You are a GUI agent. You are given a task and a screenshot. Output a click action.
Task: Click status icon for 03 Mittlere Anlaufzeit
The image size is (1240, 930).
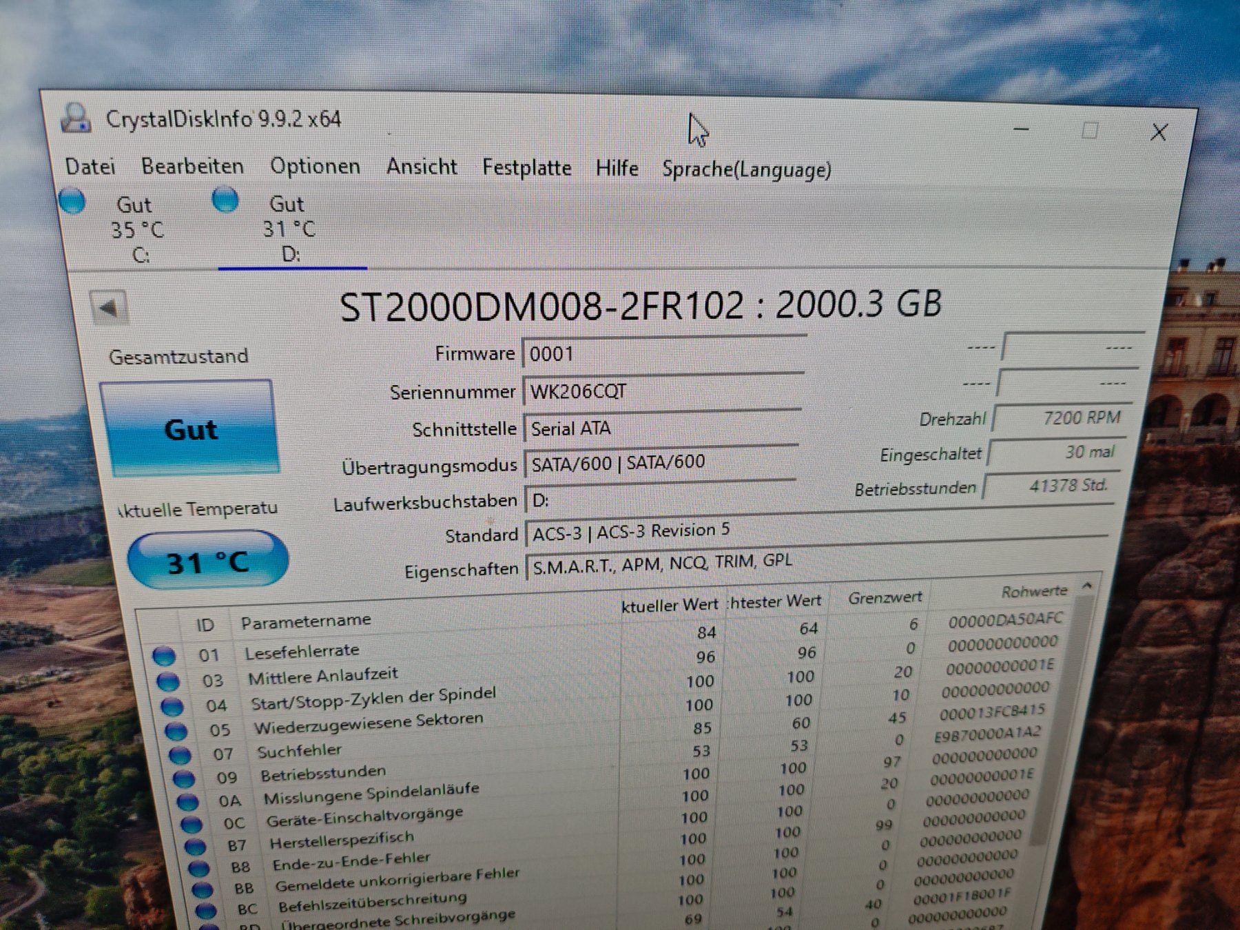tap(167, 681)
